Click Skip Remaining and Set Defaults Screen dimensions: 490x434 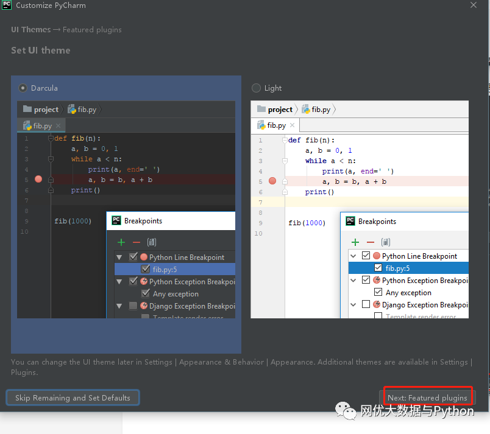[x=73, y=398]
